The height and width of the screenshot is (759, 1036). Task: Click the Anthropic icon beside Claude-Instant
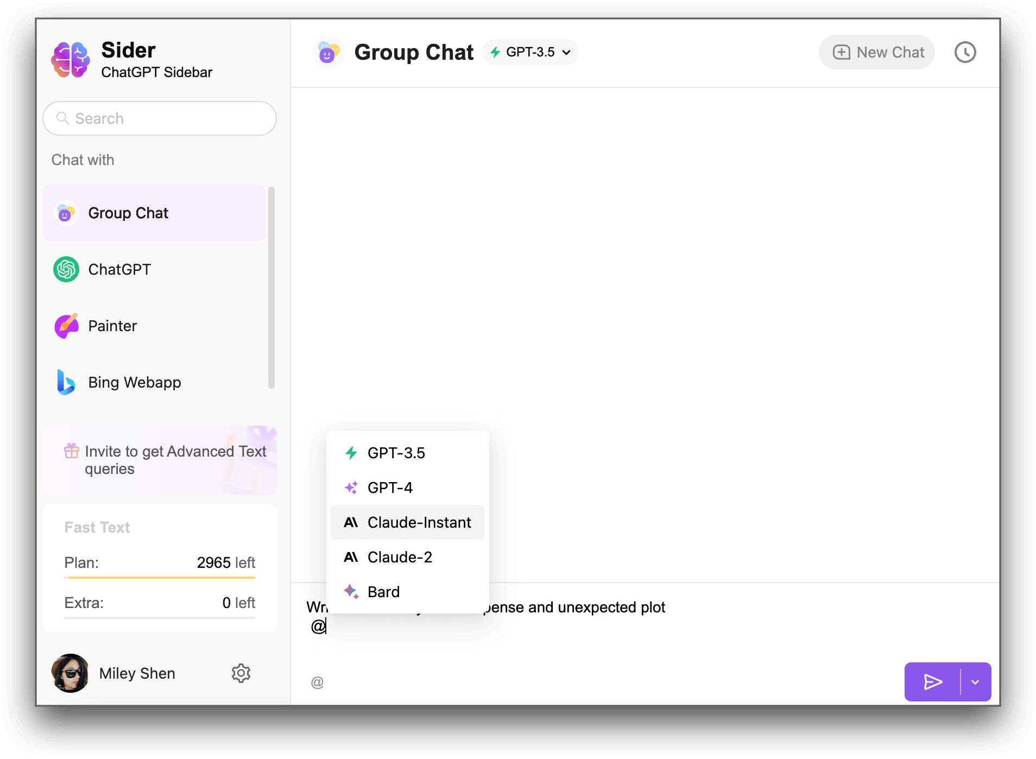coord(351,522)
